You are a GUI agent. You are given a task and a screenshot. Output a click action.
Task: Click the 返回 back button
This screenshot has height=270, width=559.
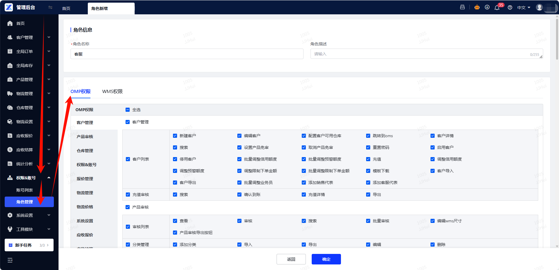(291, 259)
